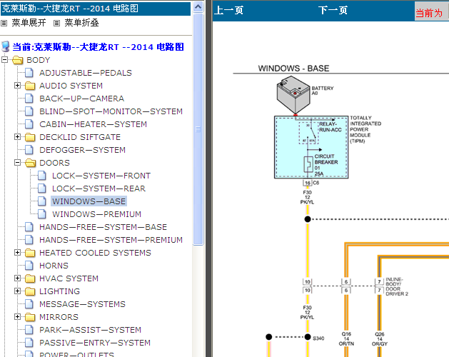This screenshot has width=449, height=357.
Task: Click the HANDS—FREE—SYSTEM—PREMIUM document icon
Action: (29, 239)
